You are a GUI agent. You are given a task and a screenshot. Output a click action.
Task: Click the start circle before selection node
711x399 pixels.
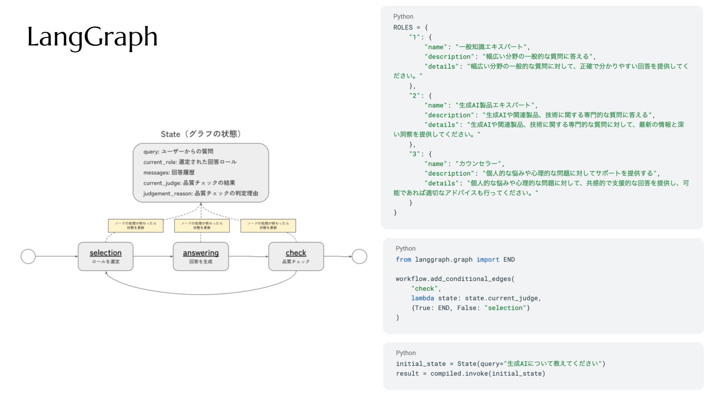tap(28, 256)
